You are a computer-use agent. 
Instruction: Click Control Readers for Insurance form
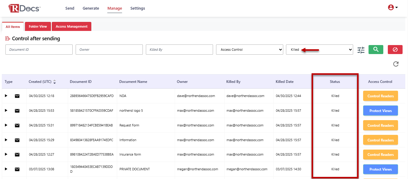tap(381, 155)
